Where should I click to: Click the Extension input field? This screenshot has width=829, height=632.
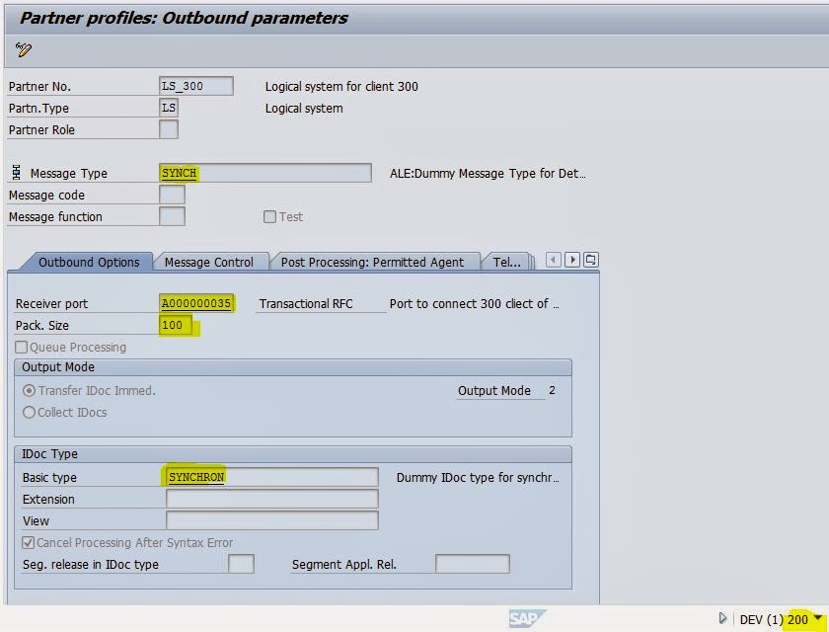click(272, 499)
